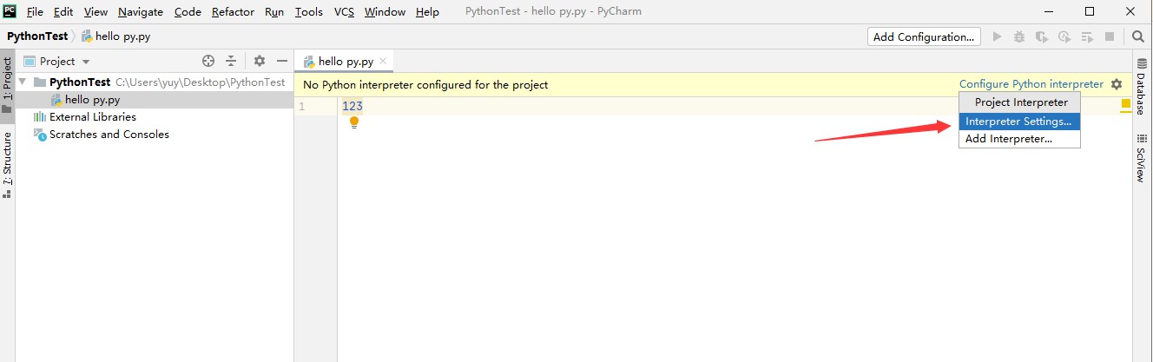
Task: Click line number 1 in gutter
Action: click(x=301, y=106)
